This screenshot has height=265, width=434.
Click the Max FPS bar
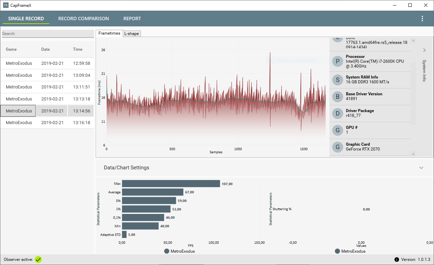[x=171, y=184]
